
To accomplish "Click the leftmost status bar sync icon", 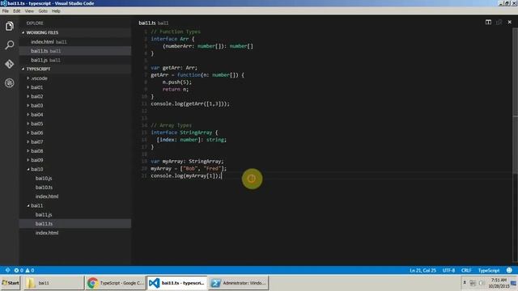I will [7, 270].
